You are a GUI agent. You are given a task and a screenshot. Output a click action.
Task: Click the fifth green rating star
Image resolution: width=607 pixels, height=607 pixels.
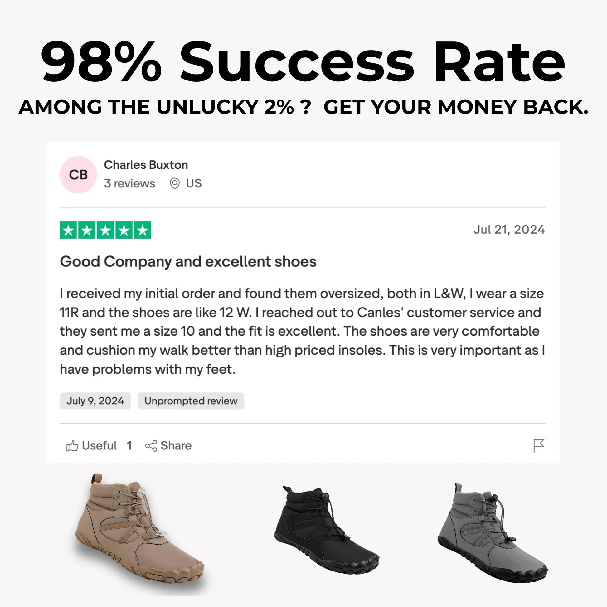point(142,230)
